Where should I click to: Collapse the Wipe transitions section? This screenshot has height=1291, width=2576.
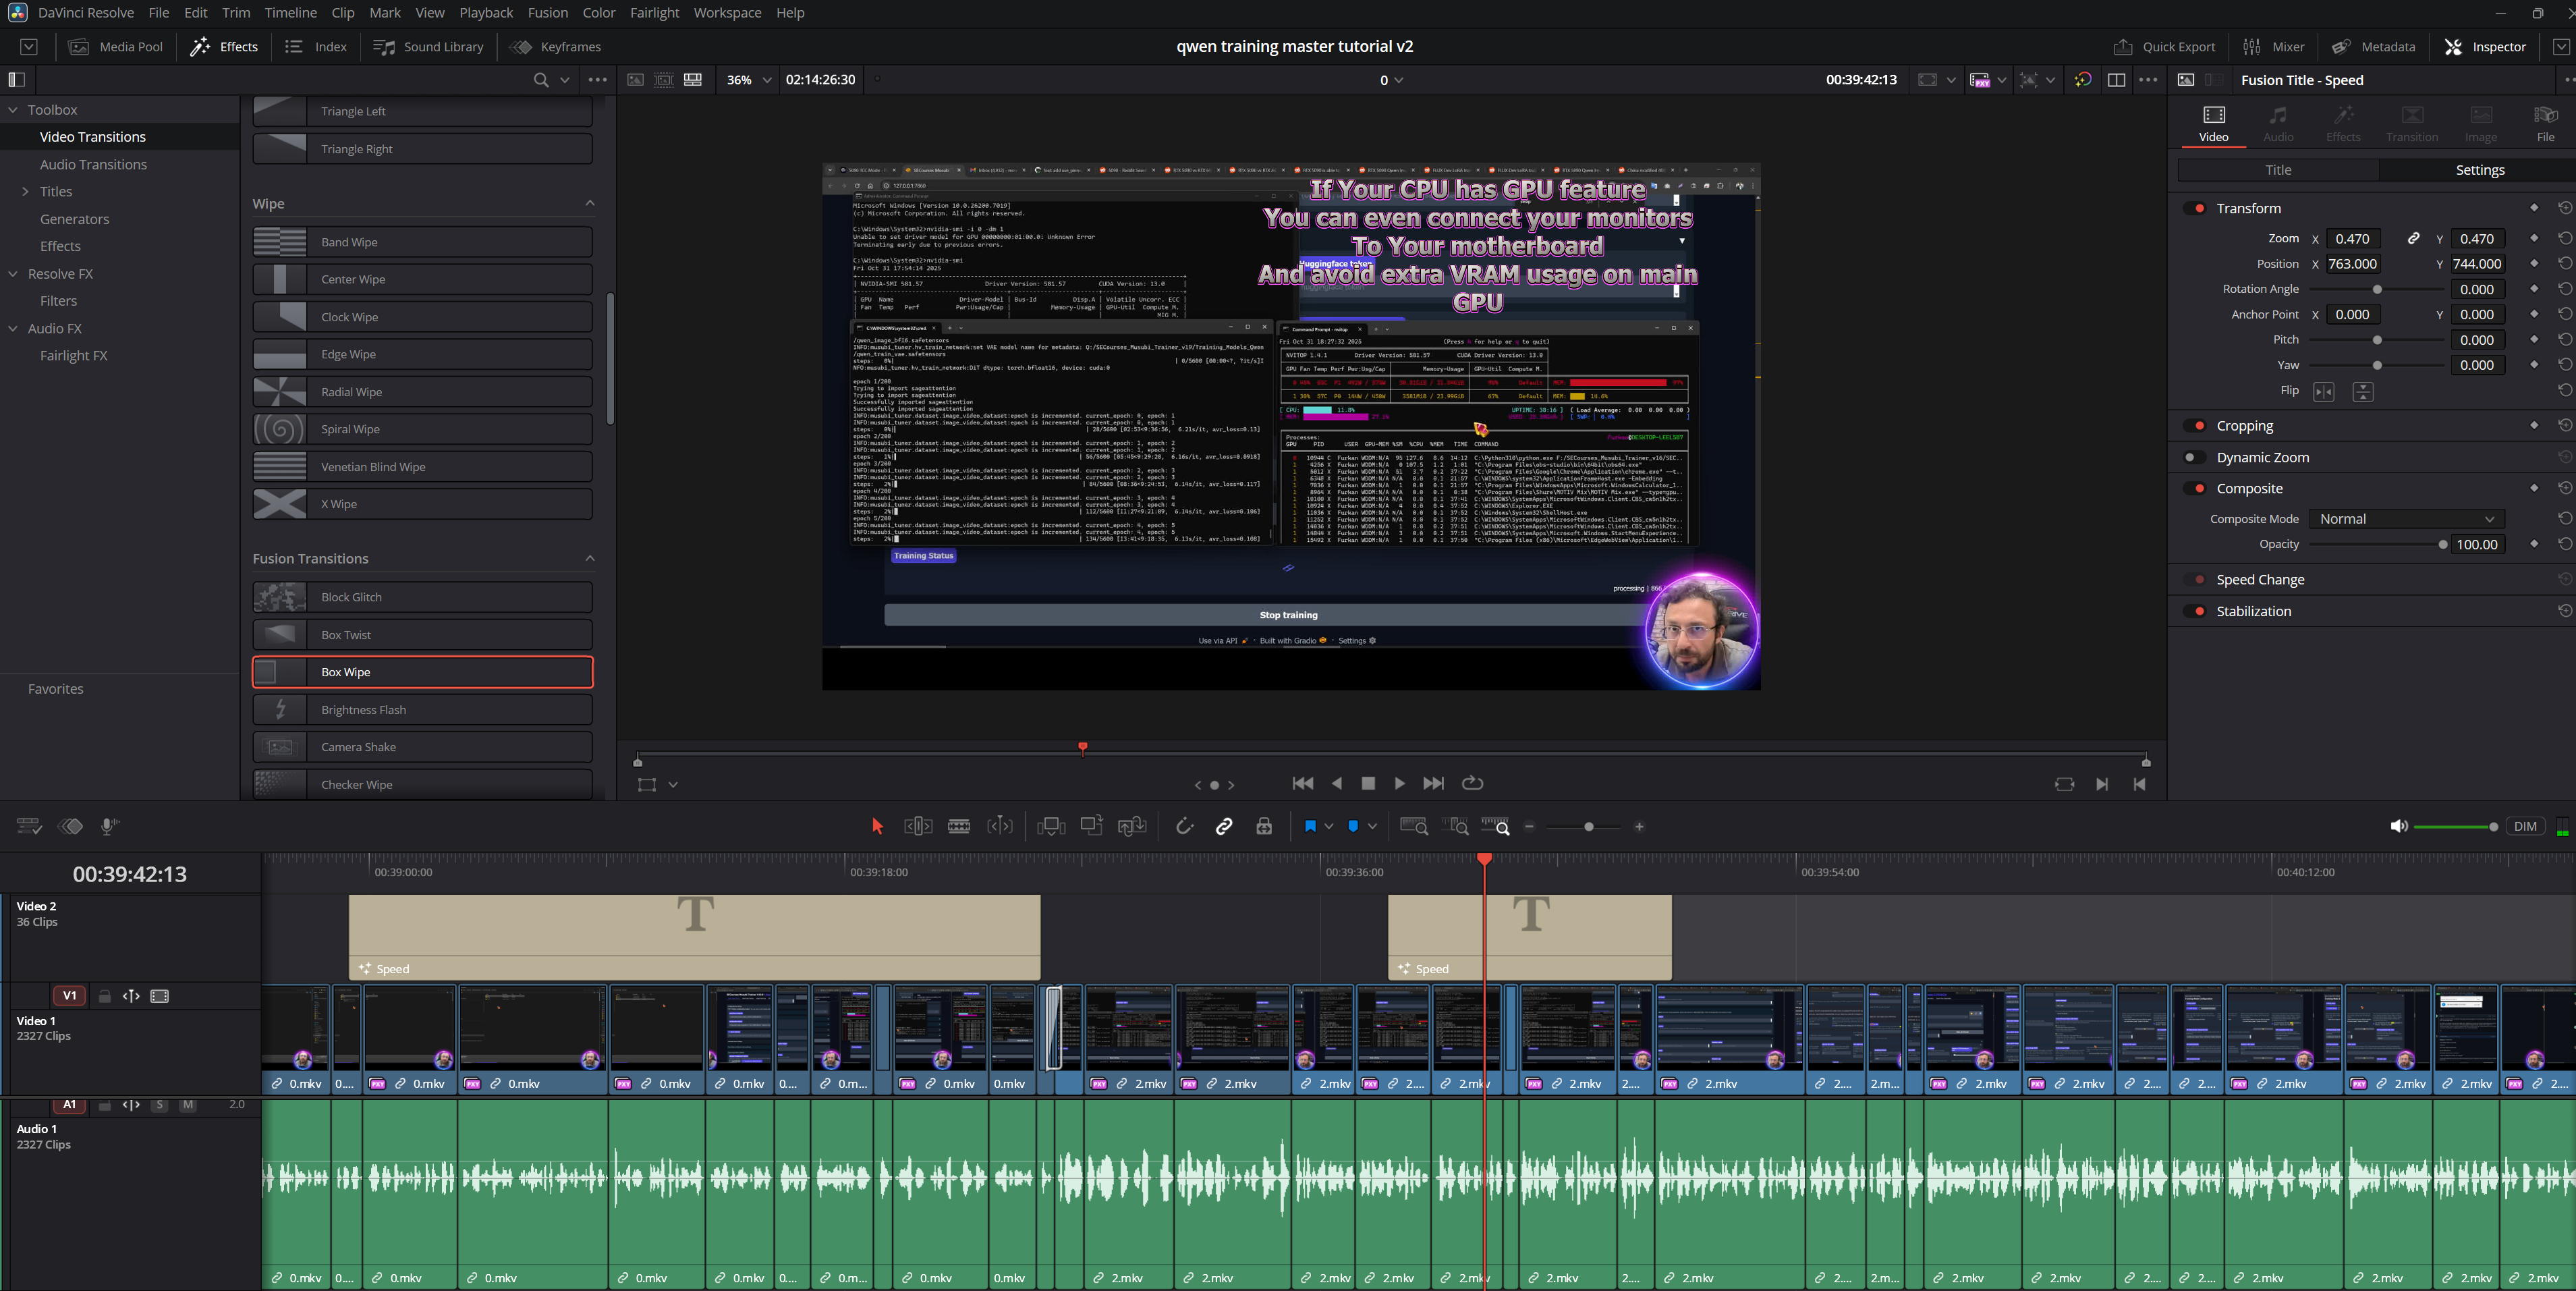(x=590, y=203)
